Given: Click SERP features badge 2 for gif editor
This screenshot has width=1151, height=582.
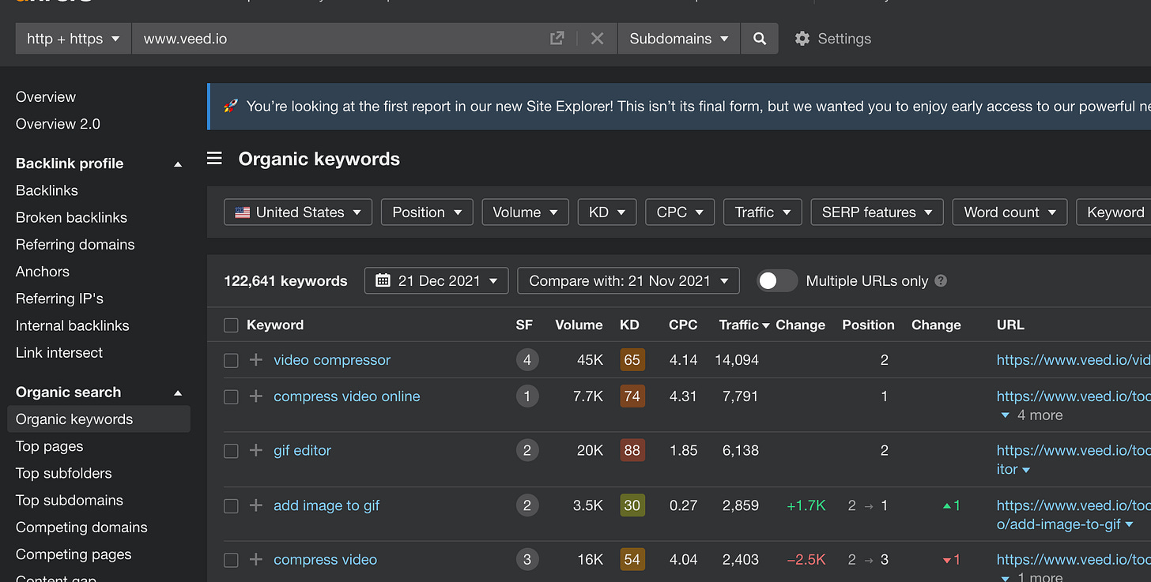Looking at the screenshot, I should [527, 451].
